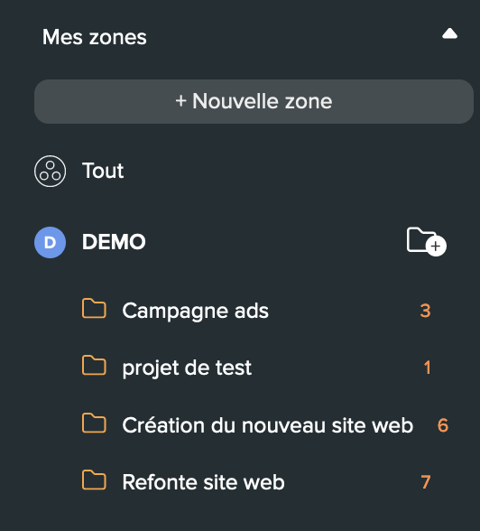Viewport: 480px width, 531px height.
Task: Open the Tout zones entry
Action: tap(103, 171)
